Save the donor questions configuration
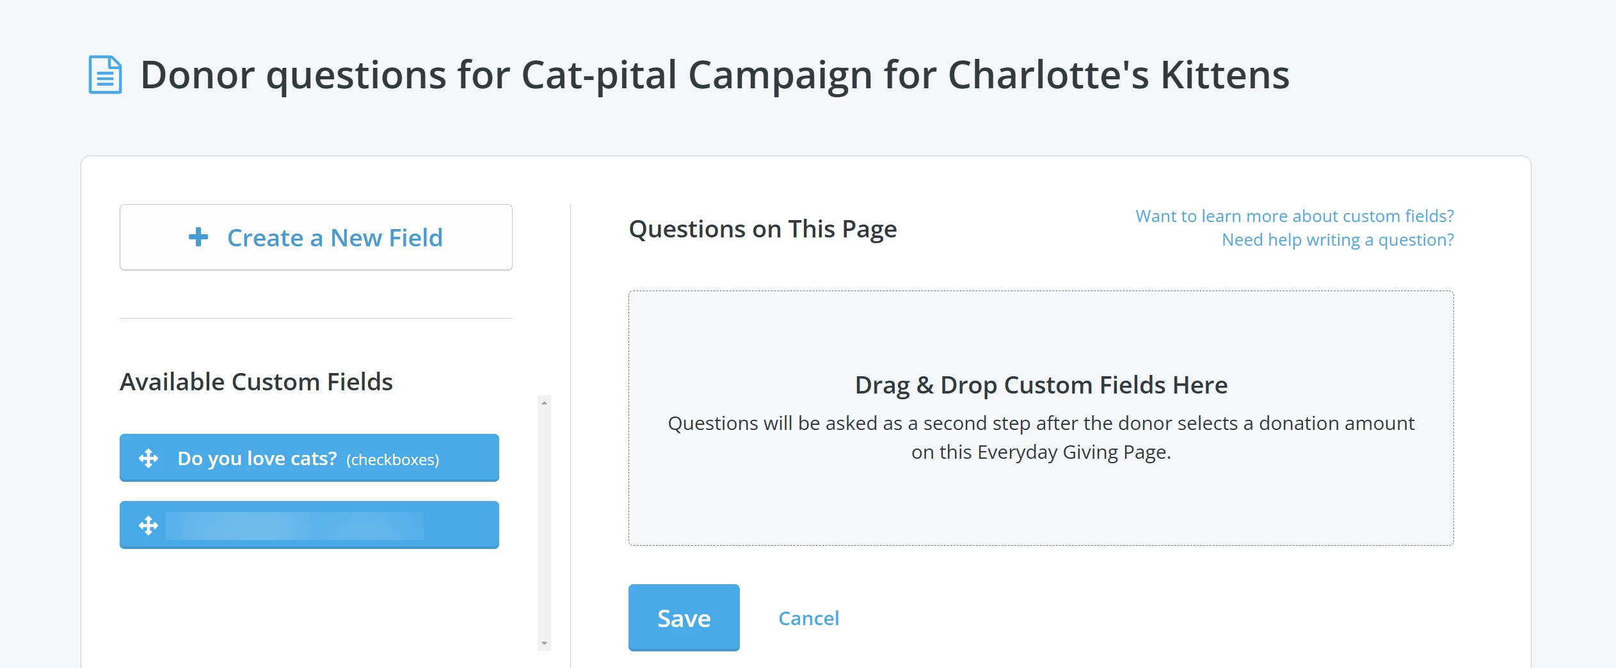This screenshot has width=1616, height=668. [684, 617]
